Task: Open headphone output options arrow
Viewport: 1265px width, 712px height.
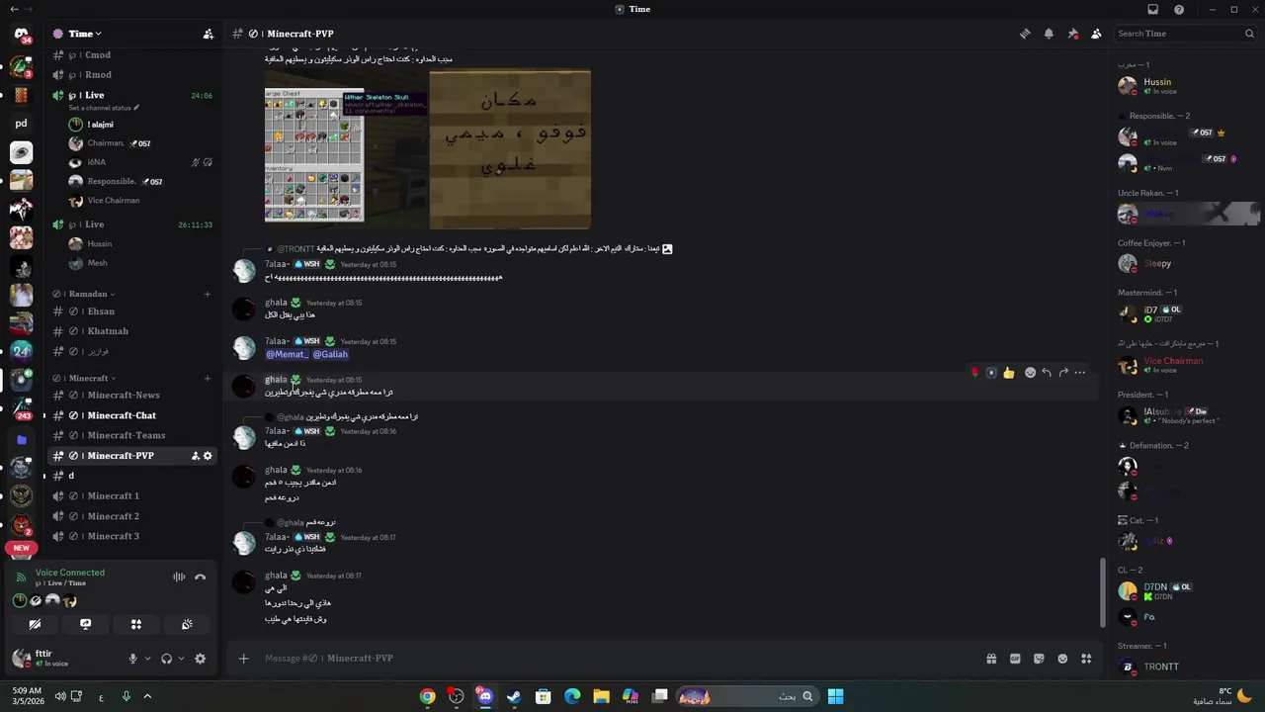Action: coord(181,659)
